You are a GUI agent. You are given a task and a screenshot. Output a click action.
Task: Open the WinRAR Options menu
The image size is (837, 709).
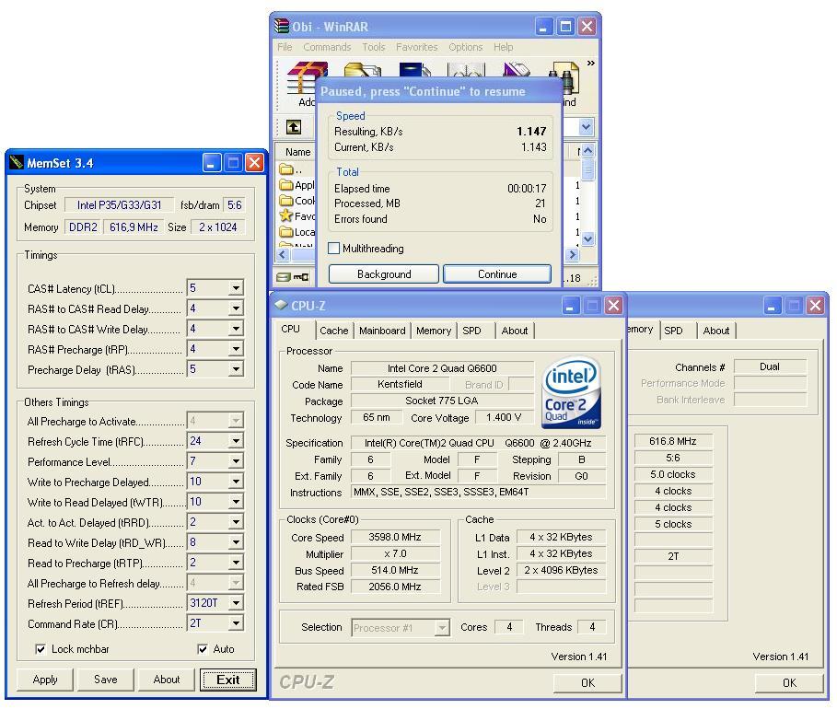point(466,47)
